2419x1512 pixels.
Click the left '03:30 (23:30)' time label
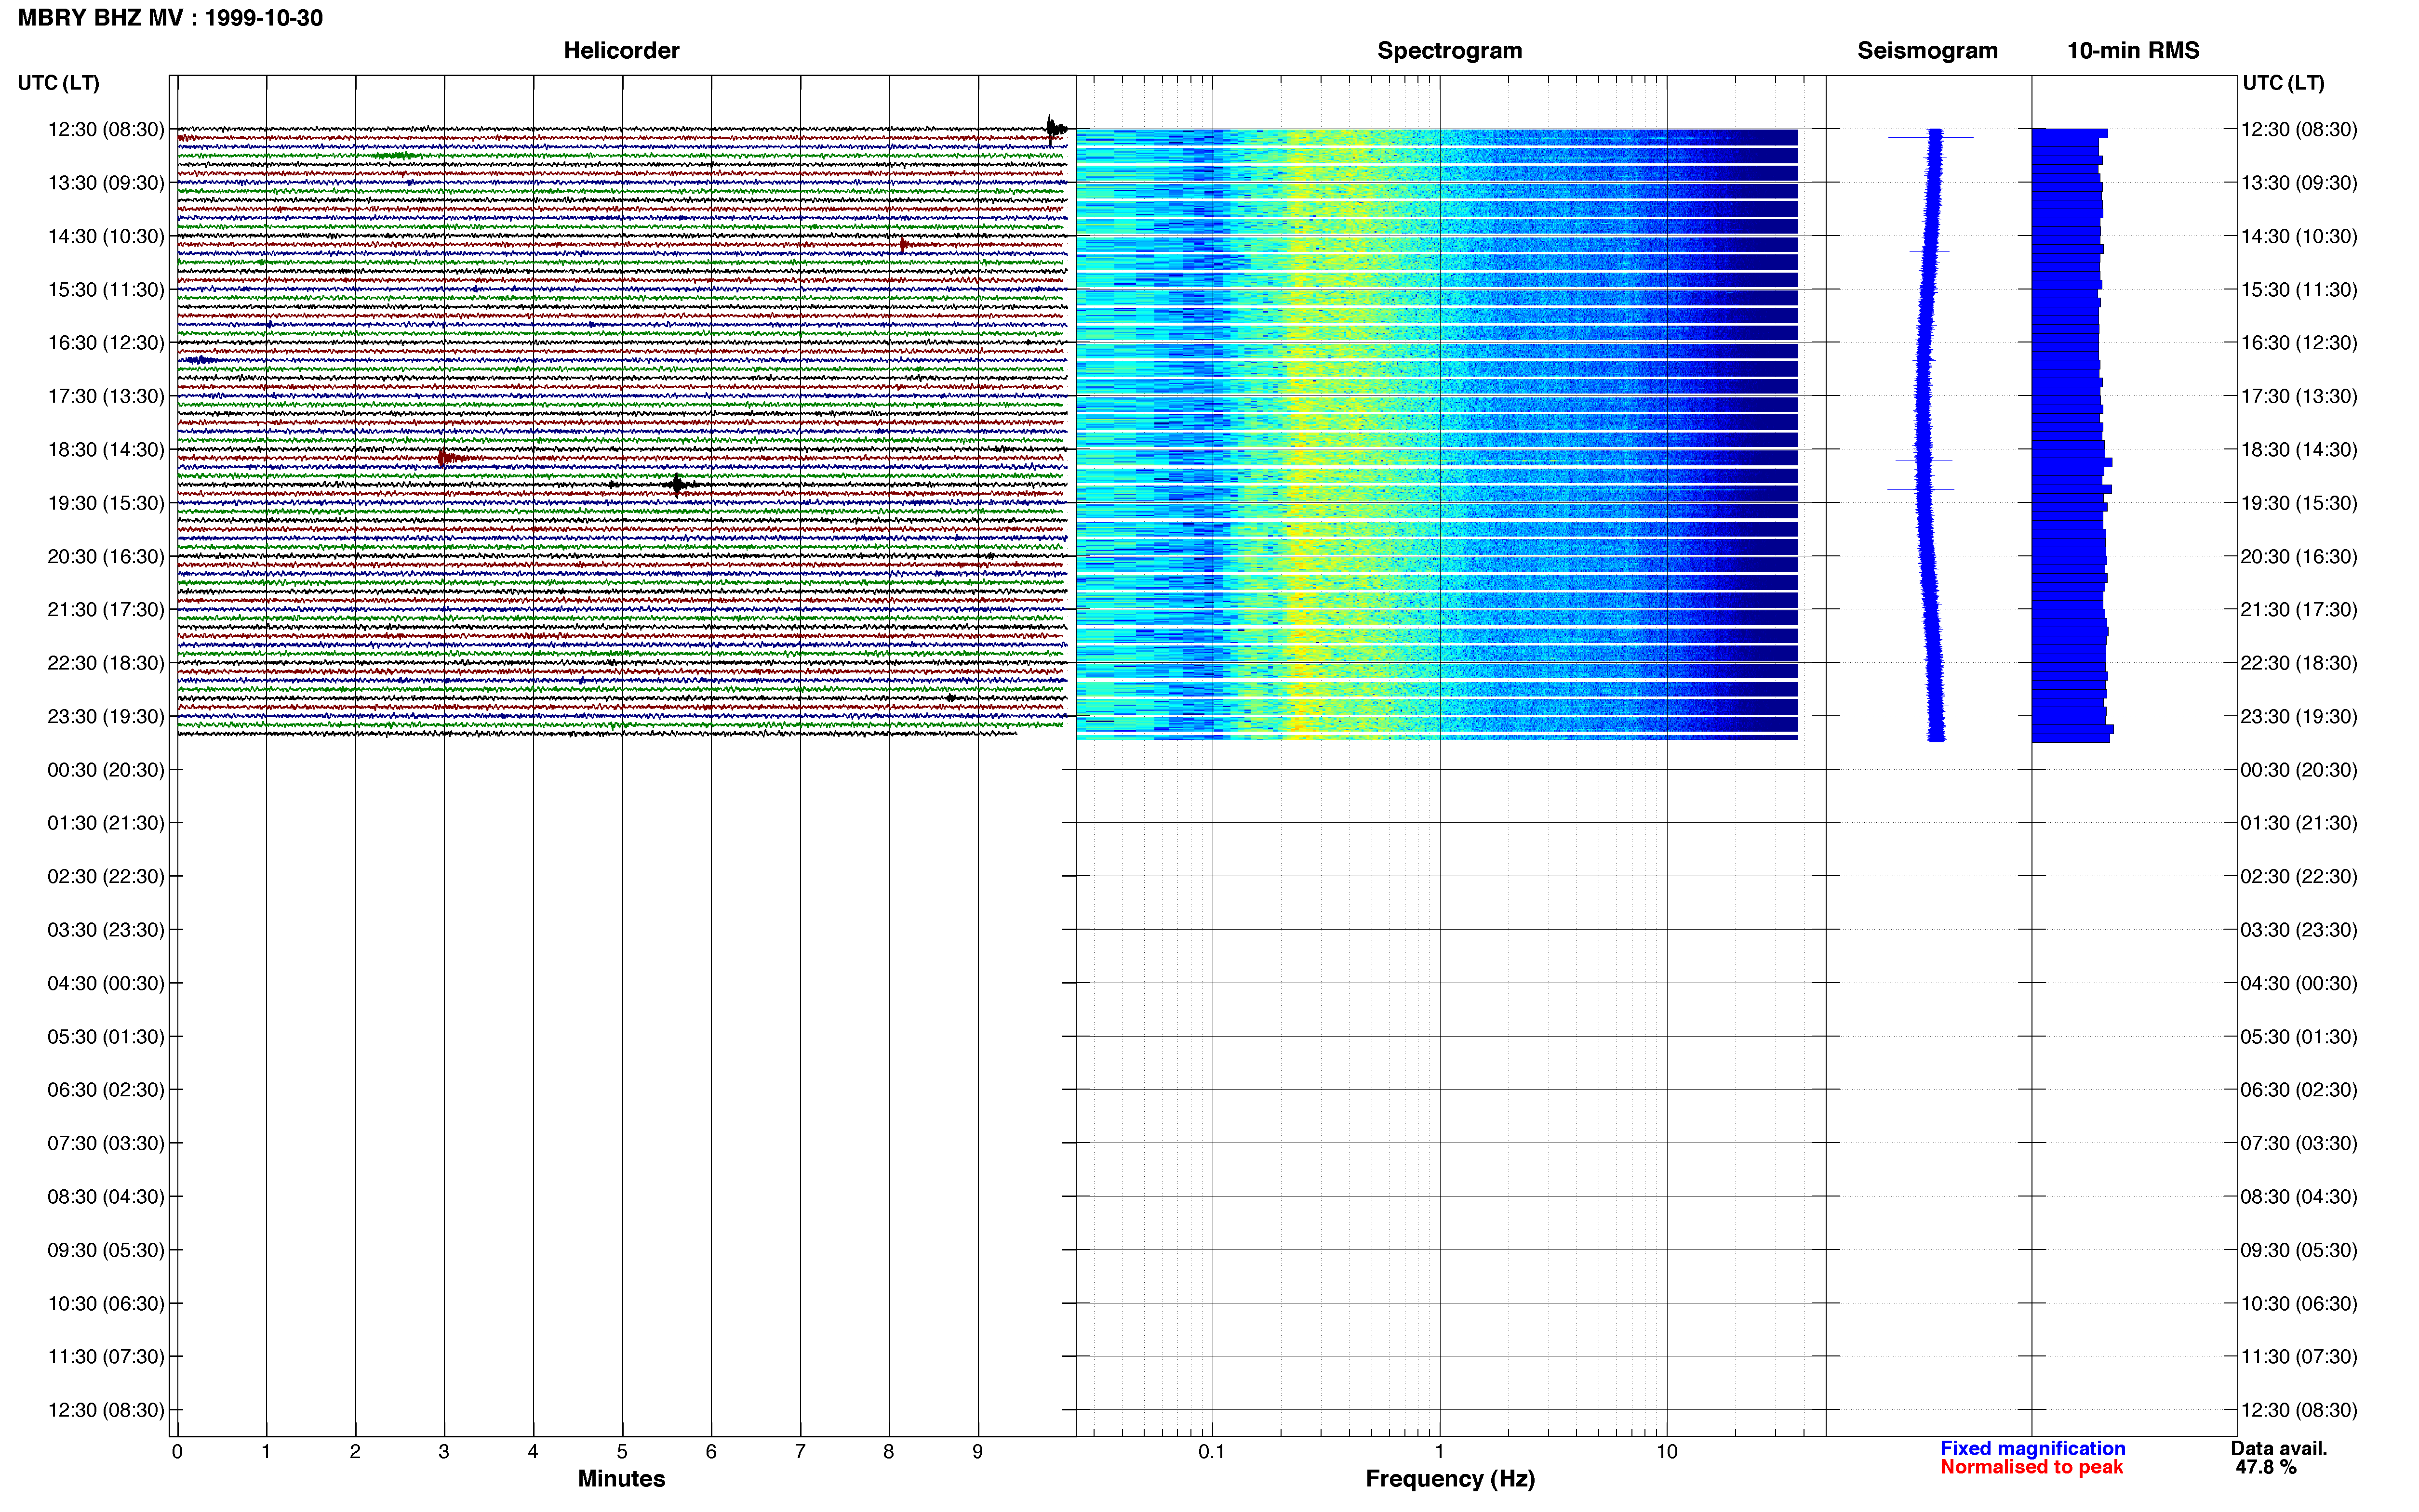[x=106, y=929]
